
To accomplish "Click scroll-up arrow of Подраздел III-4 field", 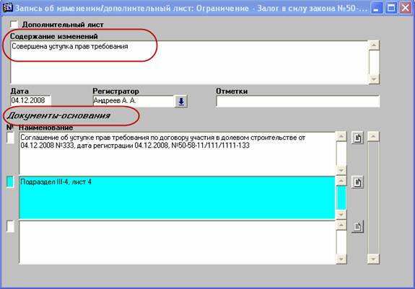I will coord(341,181).
